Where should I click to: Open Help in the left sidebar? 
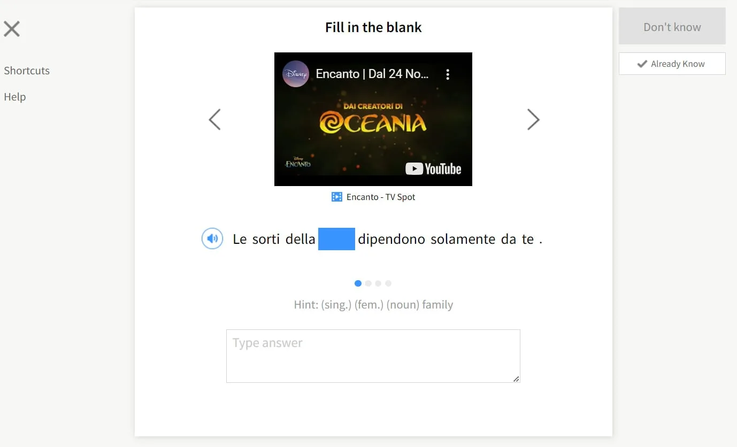15,97
